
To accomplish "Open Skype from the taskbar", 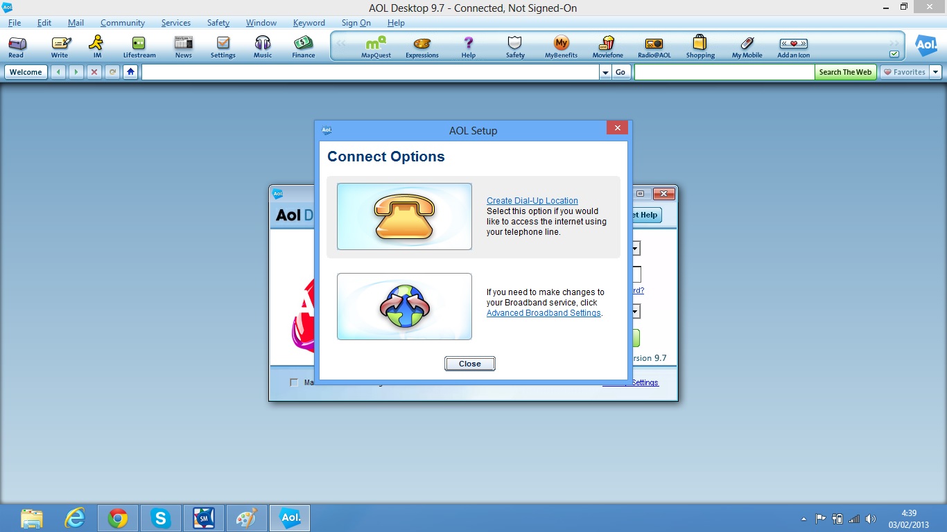I will pos(161,518).
